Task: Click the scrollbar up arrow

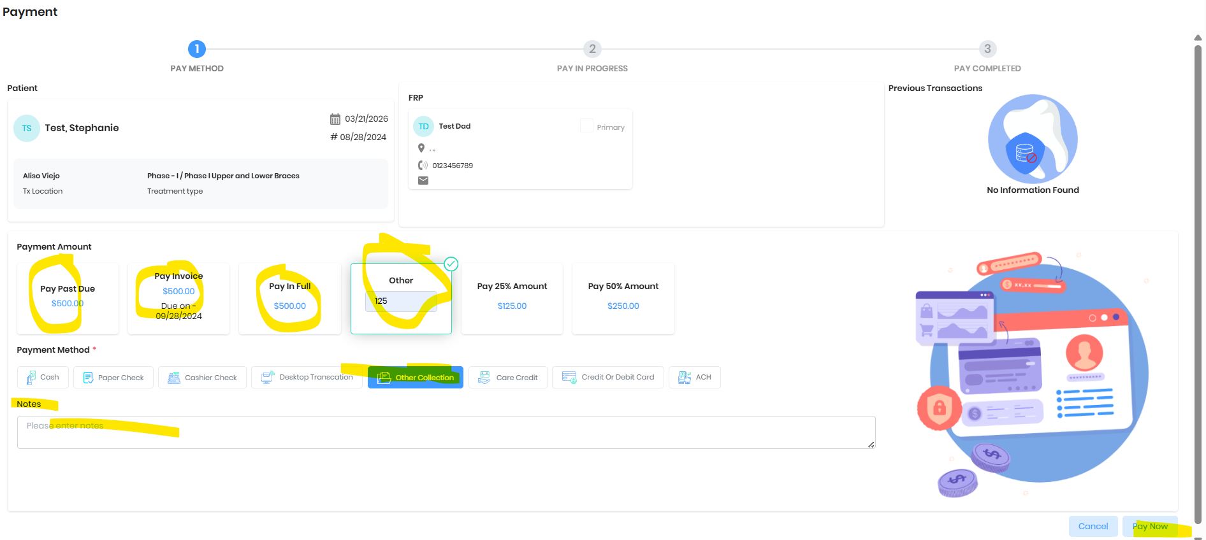Action: click(1198, 38)
